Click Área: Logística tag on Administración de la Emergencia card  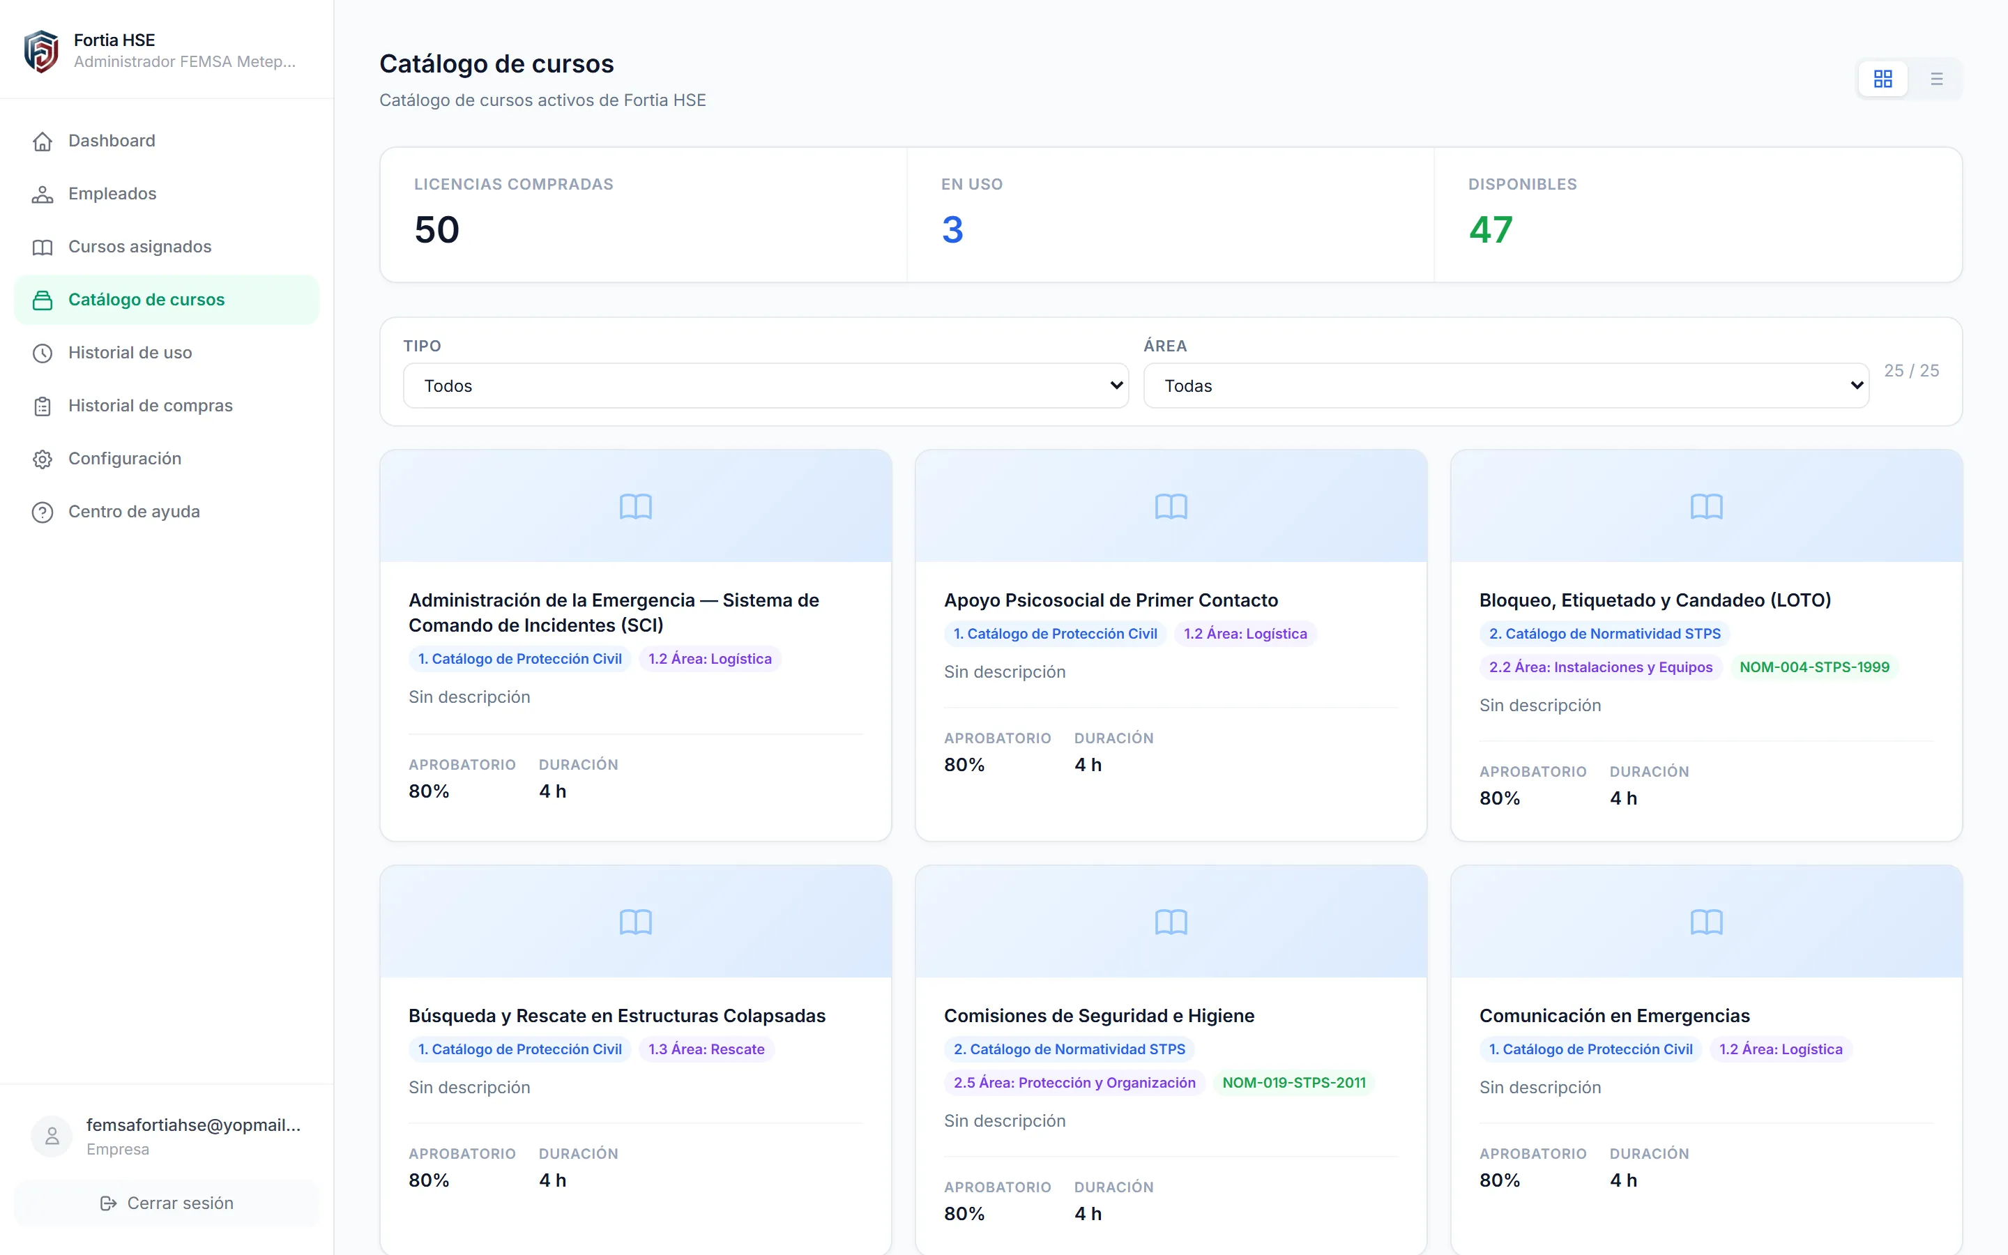tap(710, 659)
